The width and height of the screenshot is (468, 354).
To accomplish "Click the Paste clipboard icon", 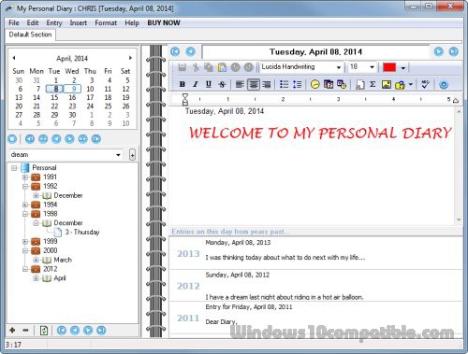I will 222,67.
